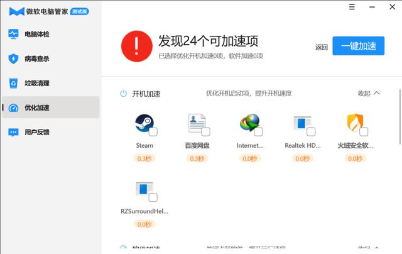
Task: Open the hamburger menu in title bar
Action: 352,7
